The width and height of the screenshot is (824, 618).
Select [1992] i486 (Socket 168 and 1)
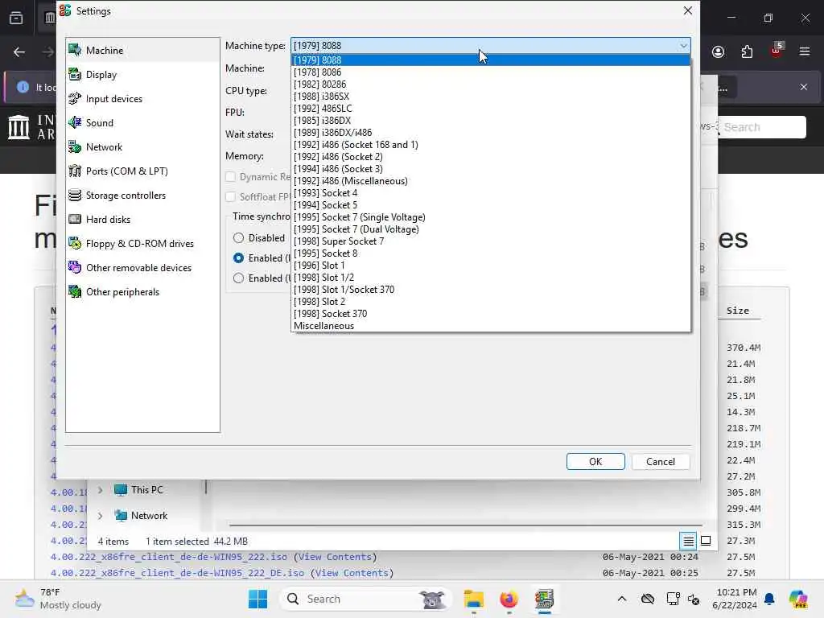pyautogui.click(x=491, y=145)
